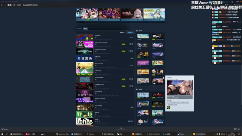Click the first user tag in DANGO popup

coord(169,102)
